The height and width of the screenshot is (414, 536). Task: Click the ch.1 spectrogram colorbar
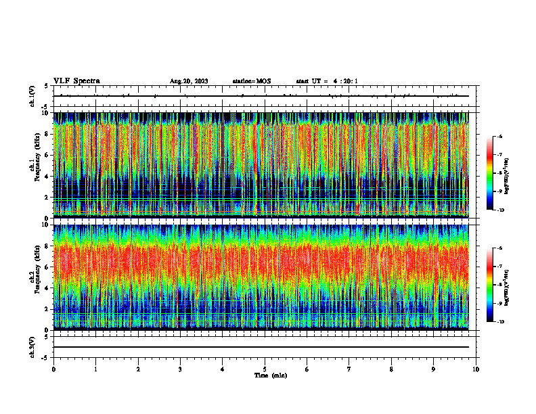[x=489, y=173]
